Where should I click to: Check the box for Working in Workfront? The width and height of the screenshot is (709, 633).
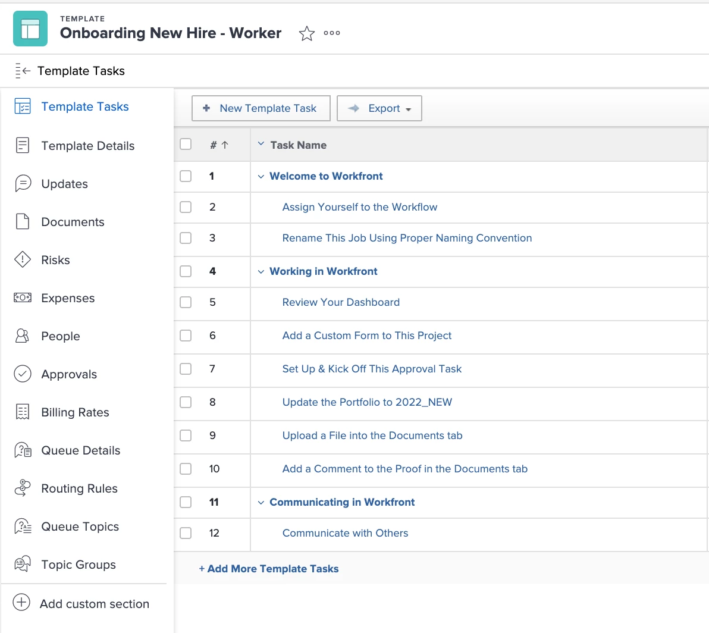point(186,271)
